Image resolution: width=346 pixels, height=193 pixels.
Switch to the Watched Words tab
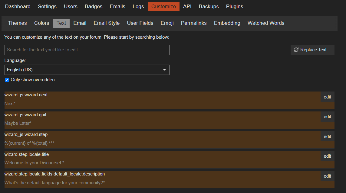tap(266, 23)
